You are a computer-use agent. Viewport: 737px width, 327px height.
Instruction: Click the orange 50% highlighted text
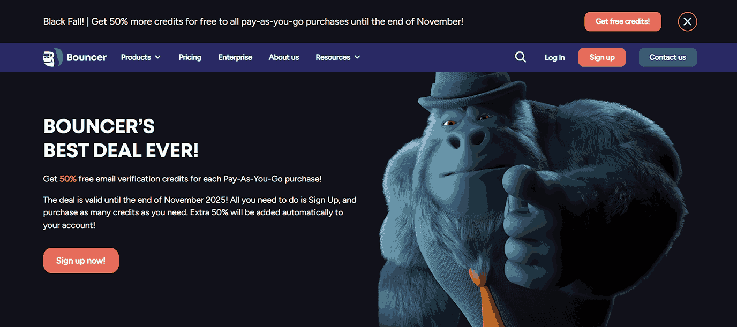pyautogui.click(x=68, y=179)
